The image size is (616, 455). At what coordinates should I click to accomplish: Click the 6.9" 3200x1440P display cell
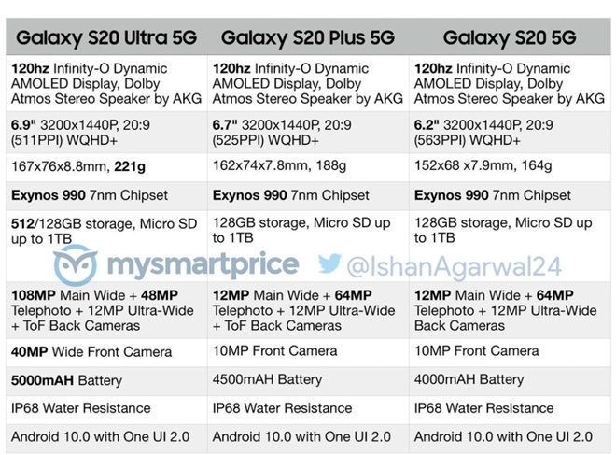pyautogui.click(x=106, y=133)
